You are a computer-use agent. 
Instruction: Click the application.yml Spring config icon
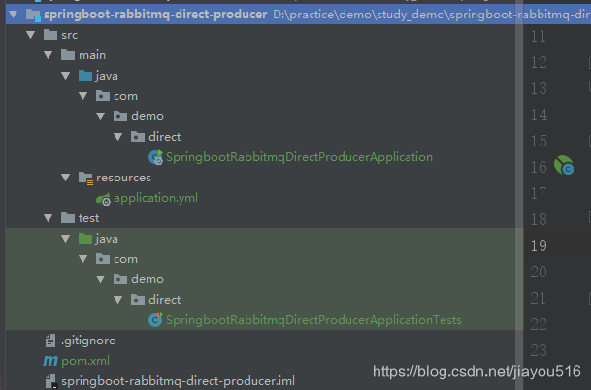click(103, 199)
